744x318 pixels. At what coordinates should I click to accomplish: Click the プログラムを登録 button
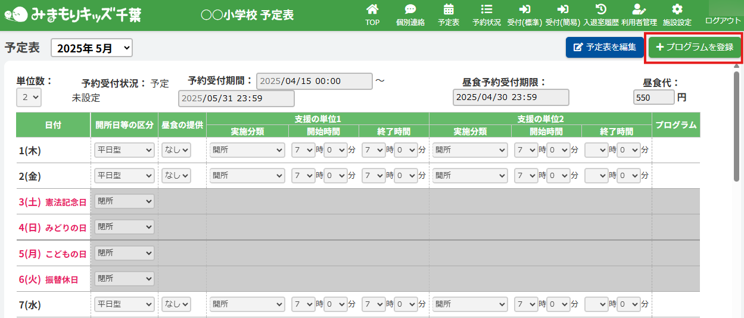695,47
